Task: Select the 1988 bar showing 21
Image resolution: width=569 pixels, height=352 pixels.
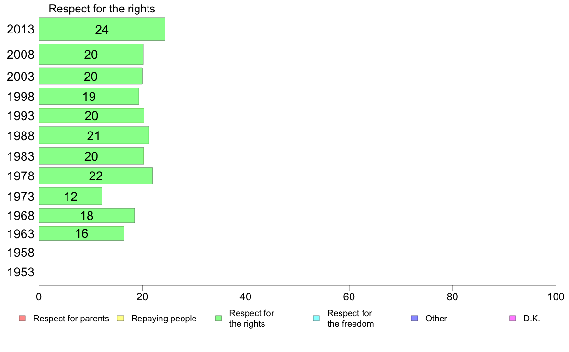Action: coord(94,135)
